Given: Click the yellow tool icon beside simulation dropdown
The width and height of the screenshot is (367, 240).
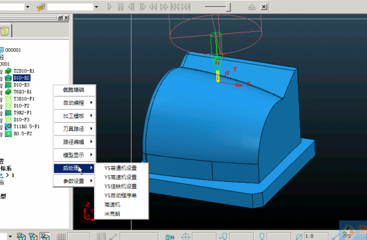Looking at the screenshot, I should [x=41, y=7].
